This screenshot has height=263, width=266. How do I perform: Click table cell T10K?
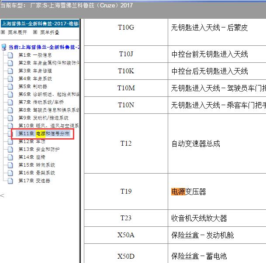coord(126,71)
